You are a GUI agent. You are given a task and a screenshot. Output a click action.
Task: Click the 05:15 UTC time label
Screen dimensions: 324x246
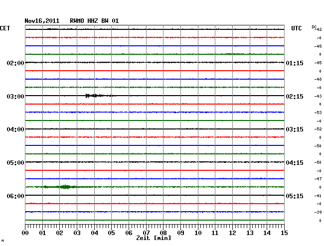[x=295, y=196]
